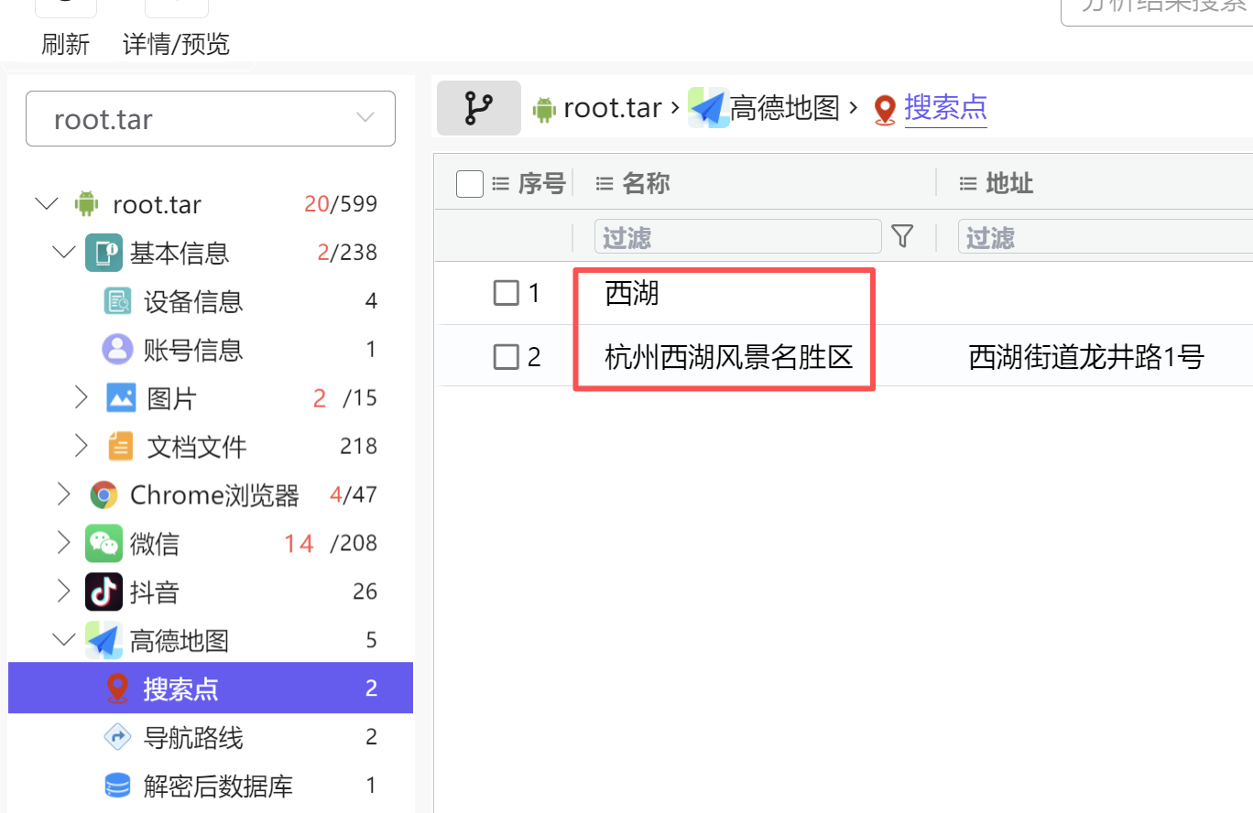Expand the 图片 tree node
The image size is (1253, 813).
click(x=82, y=397)
